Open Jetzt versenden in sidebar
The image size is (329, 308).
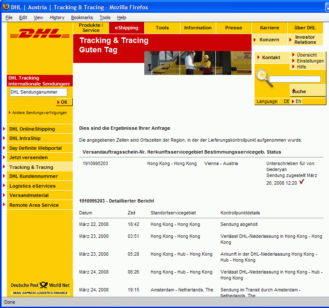[x=40, y=157]
